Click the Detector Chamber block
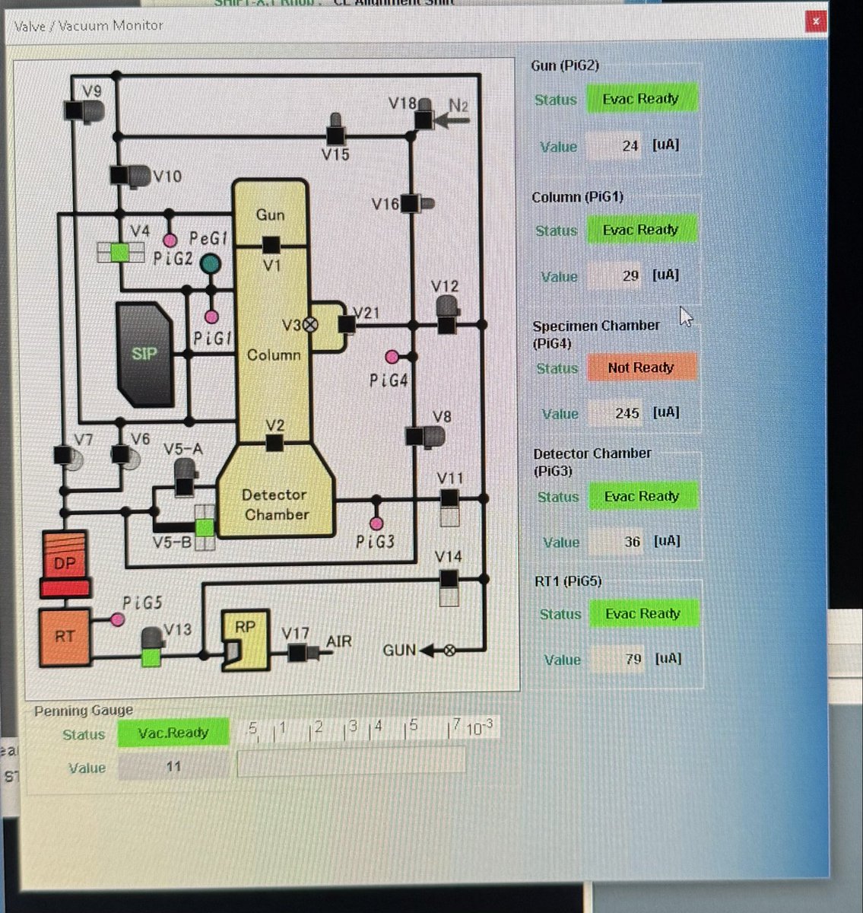The height and width of the screenshot is (913, 863). coord(275,492)
